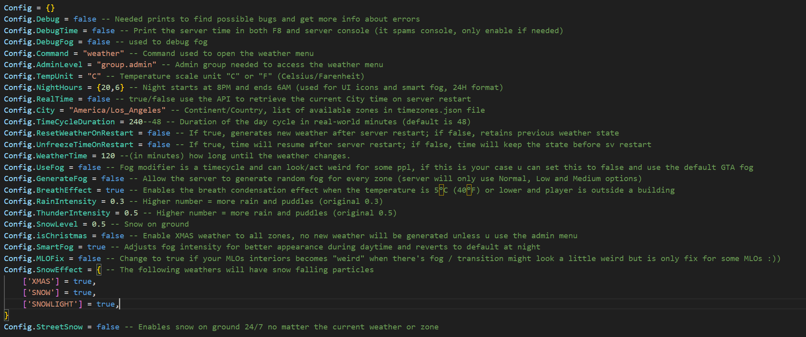
Task: Click the SnowLevel 0.5 value
Action: pos(99,224)
